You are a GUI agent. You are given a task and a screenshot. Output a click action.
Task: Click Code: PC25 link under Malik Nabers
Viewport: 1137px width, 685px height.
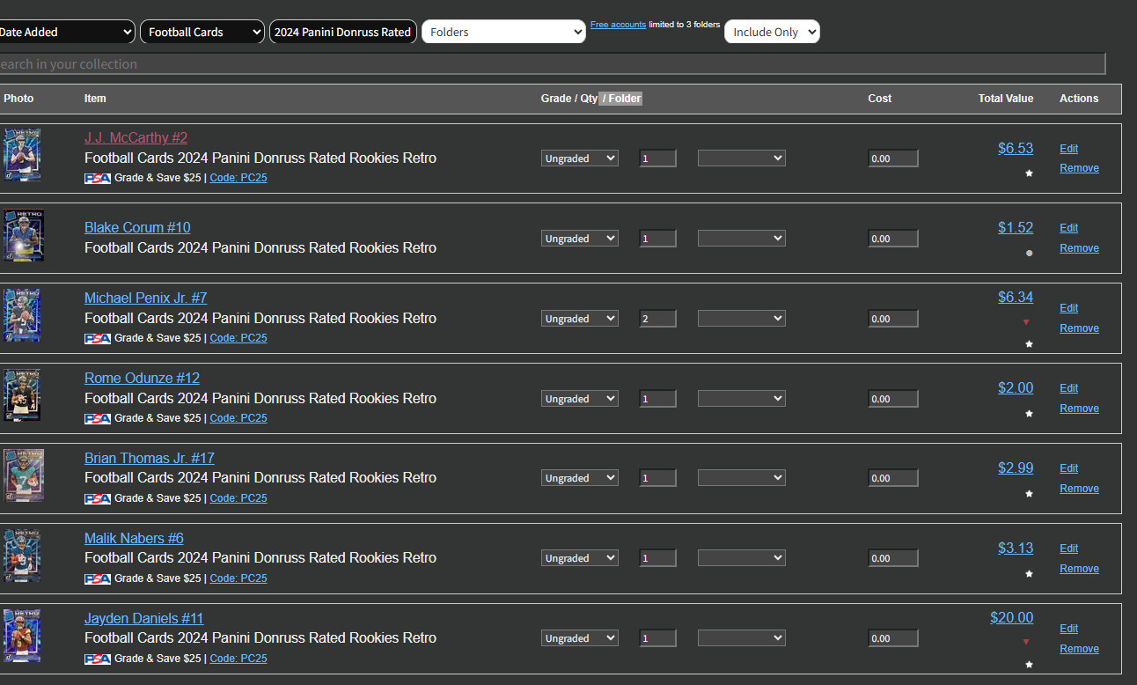click(238, 578)
